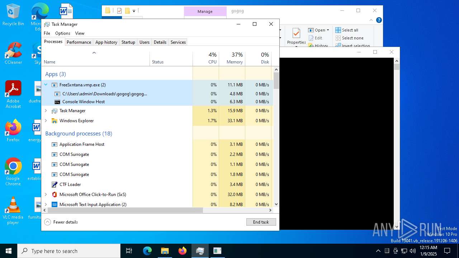Click Edit in Explorer ribbon
The image size is (459, 258).
[x=315, y=38]
